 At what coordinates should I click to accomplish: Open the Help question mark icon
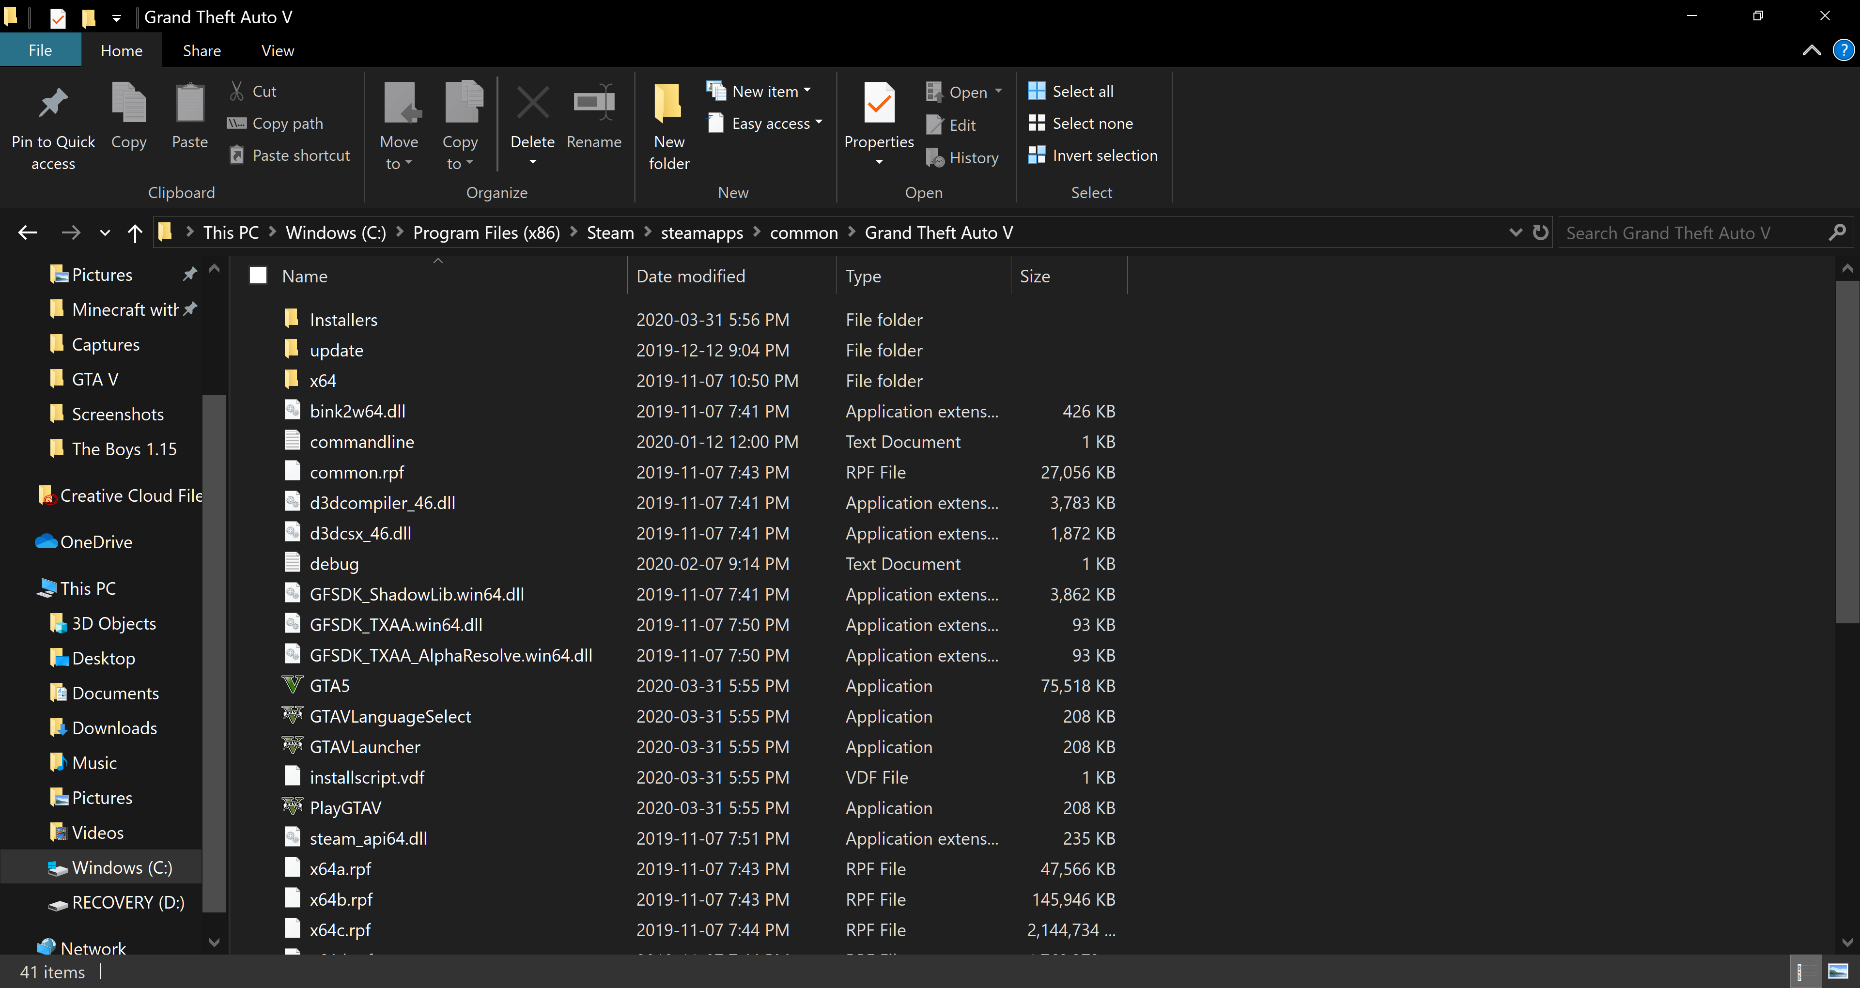(x=1844, y=50)
